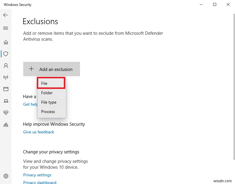
Task: Pick File type from the menu
Action: pos(49,102)
